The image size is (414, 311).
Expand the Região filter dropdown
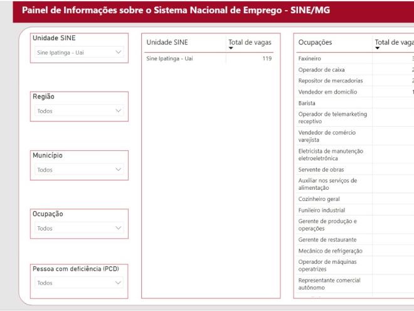click(x=78, y=111)
